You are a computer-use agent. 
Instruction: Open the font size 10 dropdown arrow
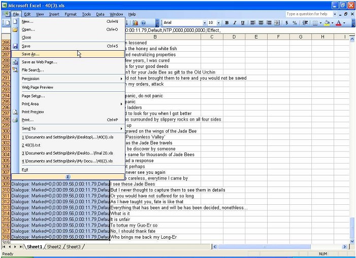coord(218,23)
